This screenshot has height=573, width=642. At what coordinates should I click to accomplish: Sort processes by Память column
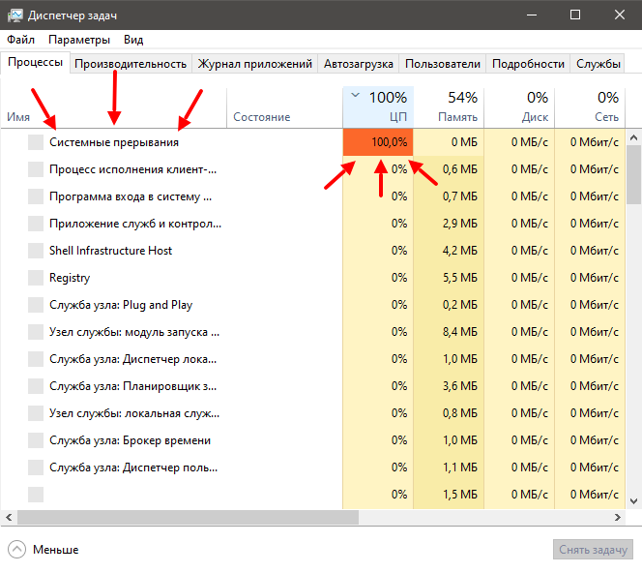point(449,106)
